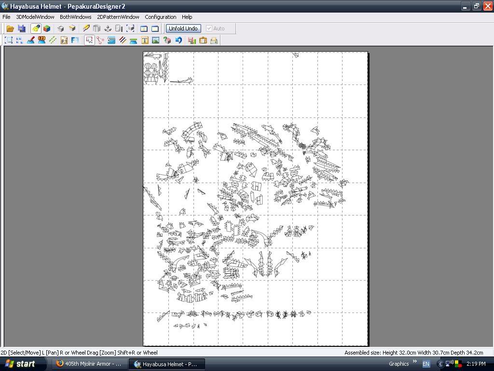Screen dimensions: 494x371
Task: Open the 3DModelWindow menu
Action: click(35, 17)
